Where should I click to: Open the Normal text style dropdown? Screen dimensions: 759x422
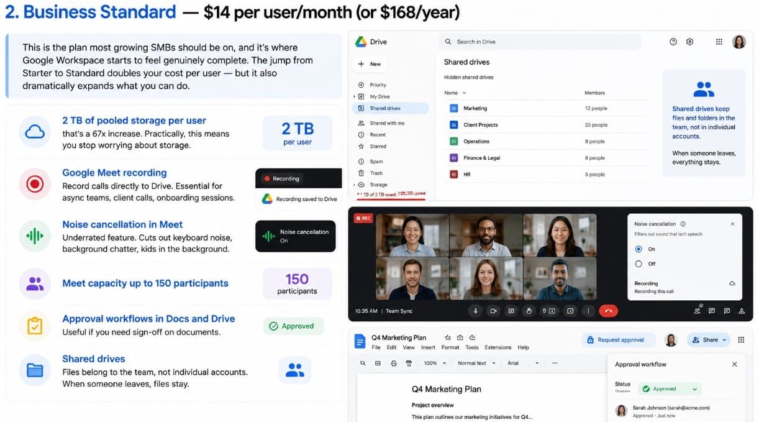tap(476, 363)
